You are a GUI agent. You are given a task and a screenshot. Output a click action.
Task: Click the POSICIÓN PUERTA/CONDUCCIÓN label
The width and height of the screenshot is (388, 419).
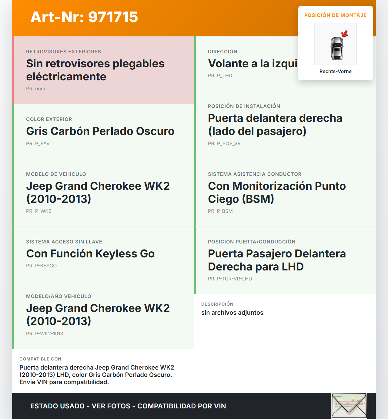[x=252, y=242]
